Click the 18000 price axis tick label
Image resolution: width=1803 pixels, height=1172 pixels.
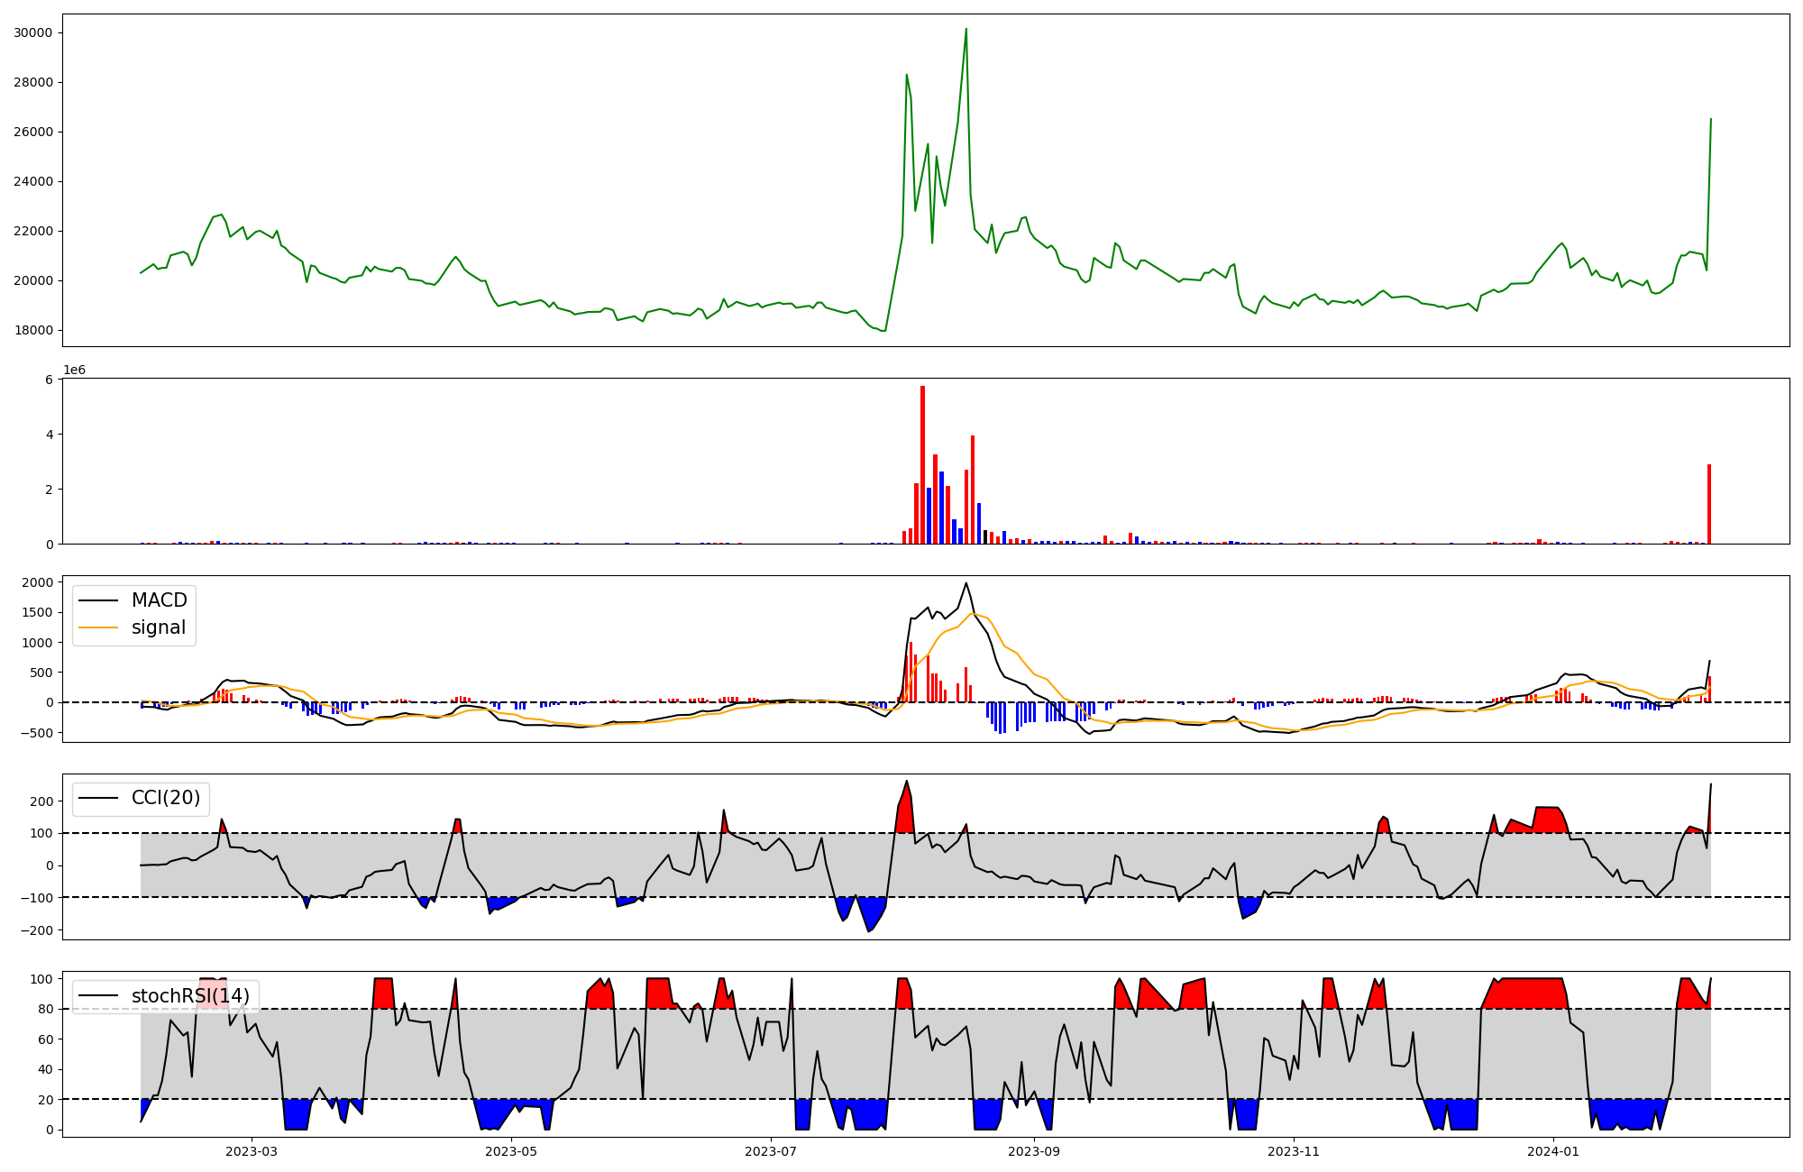33,330
